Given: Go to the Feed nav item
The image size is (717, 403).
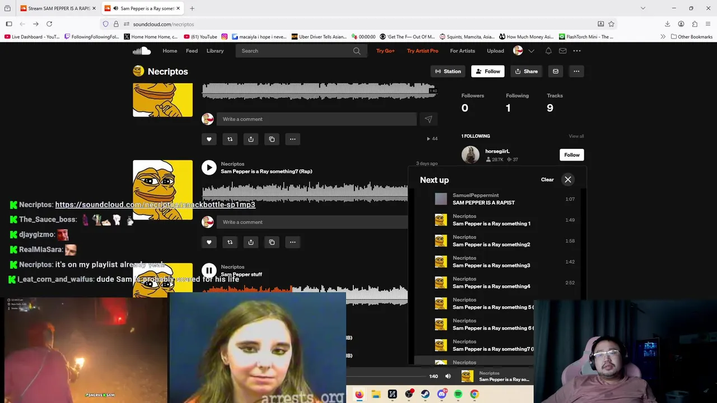Looking at the screenshot, I should (x=192, y=51).
